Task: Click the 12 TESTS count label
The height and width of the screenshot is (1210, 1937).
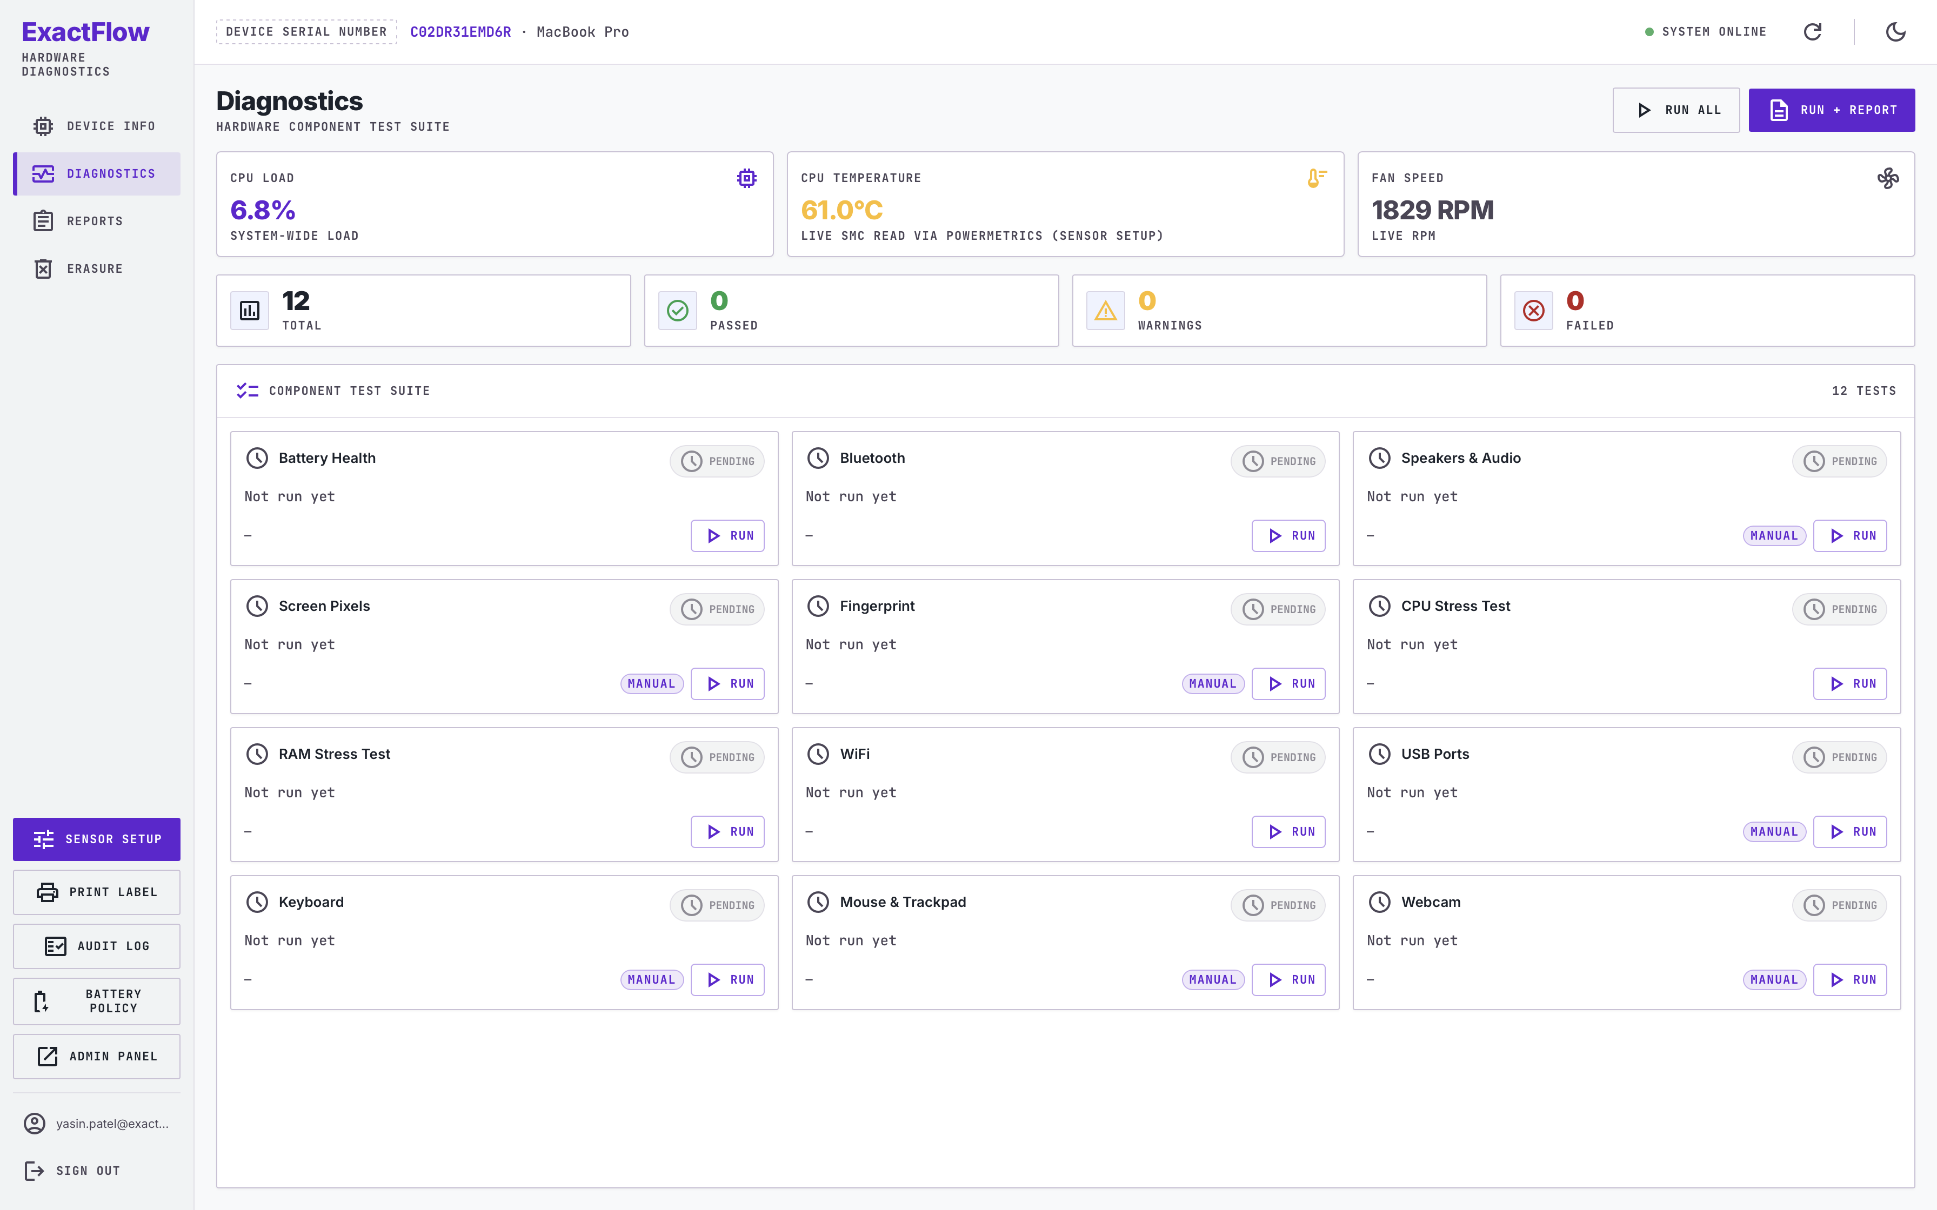Action: click(x=1864, y=391)
